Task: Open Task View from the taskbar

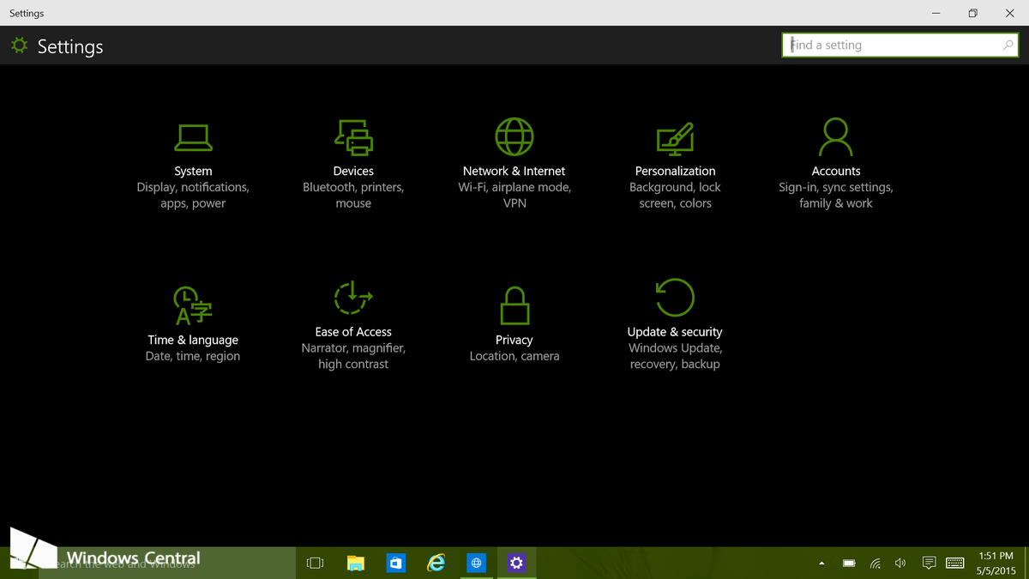Action: (315, 563)
